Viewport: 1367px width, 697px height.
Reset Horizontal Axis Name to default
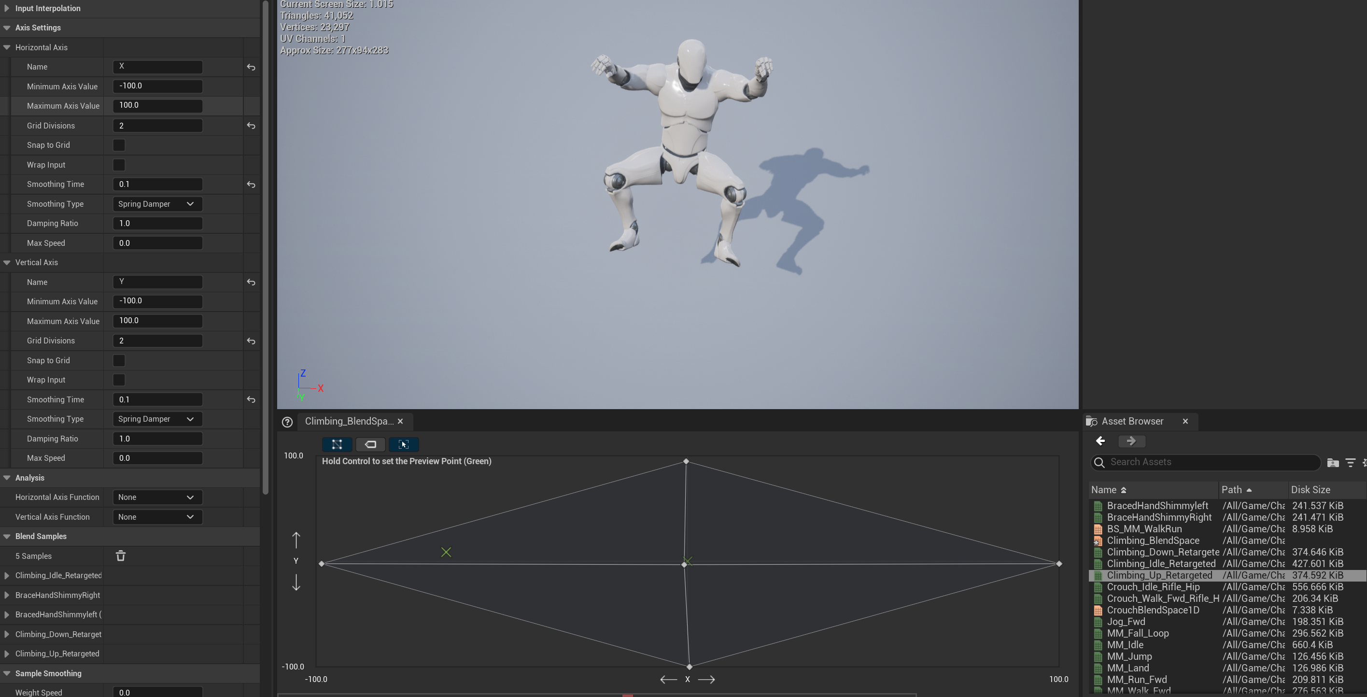[x=251, y=68]
